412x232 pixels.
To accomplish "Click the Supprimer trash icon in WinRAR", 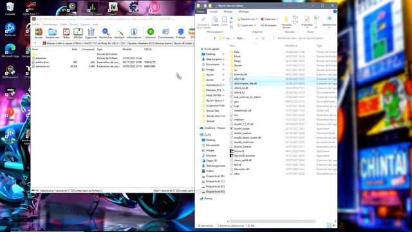I will point(91,34).
